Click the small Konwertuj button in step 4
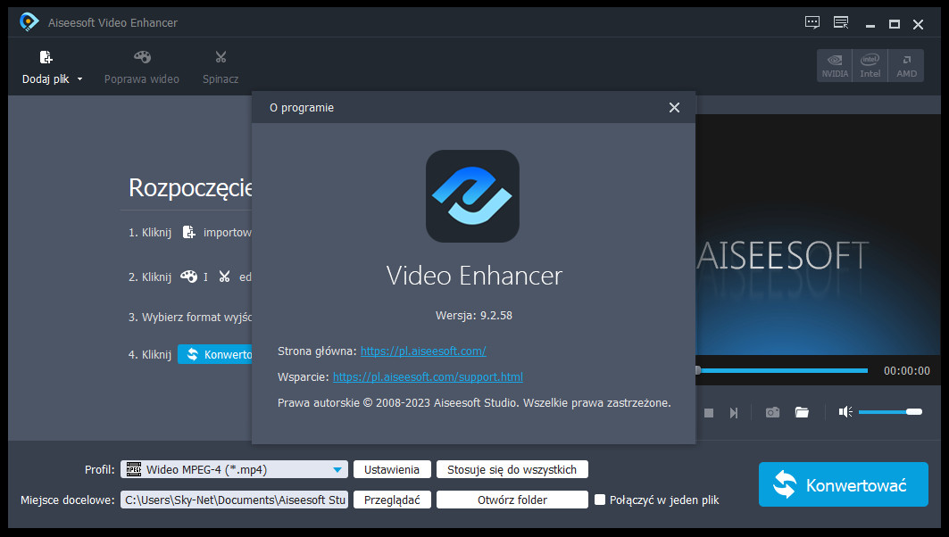 pyautogui.click(x=215, y=354)
